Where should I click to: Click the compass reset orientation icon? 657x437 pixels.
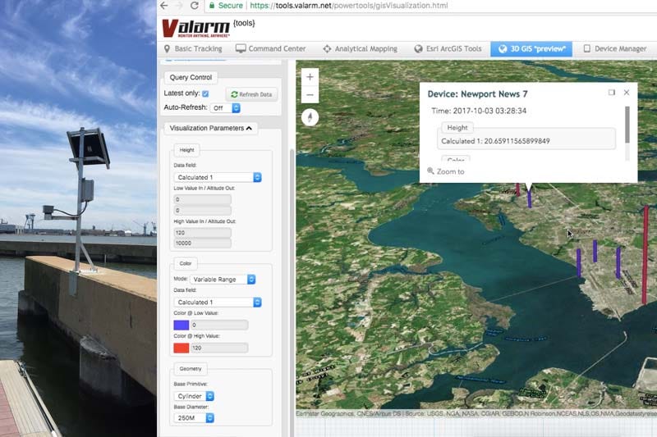[310, 117]
